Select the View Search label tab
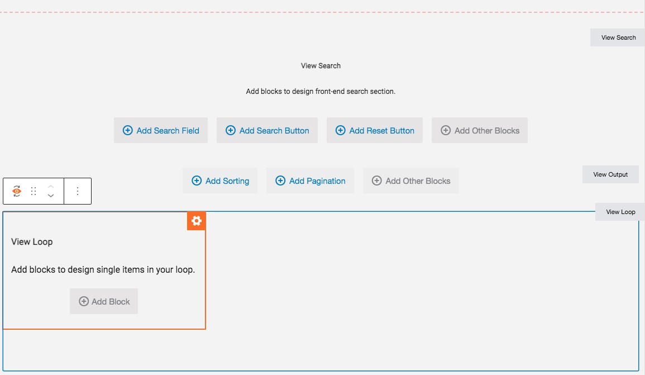This screenshot has width=645, height=375. coord(618,37)
